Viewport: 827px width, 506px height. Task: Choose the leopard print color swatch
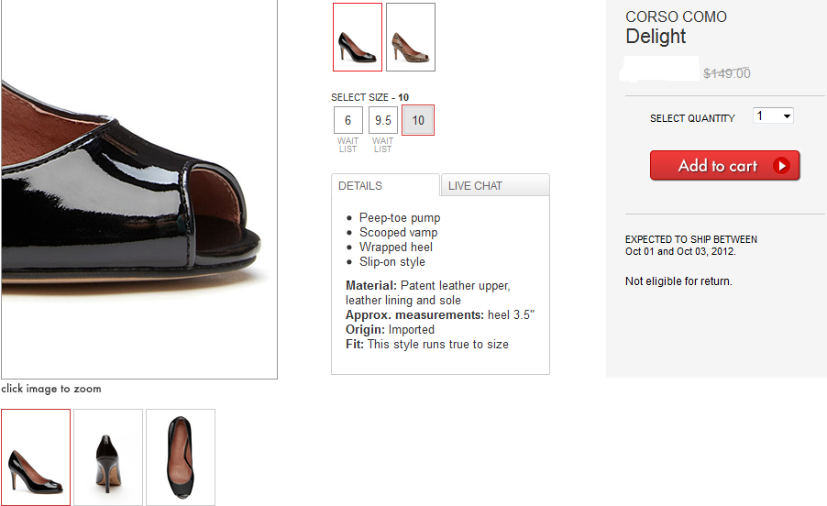pyautogui.click(x=410, y=37)
